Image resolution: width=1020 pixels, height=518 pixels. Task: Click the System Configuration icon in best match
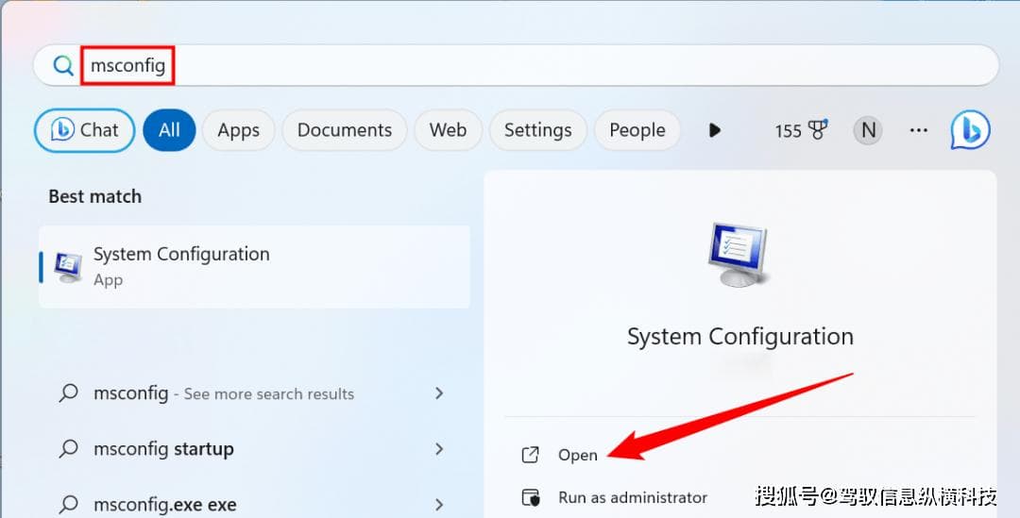68,267
